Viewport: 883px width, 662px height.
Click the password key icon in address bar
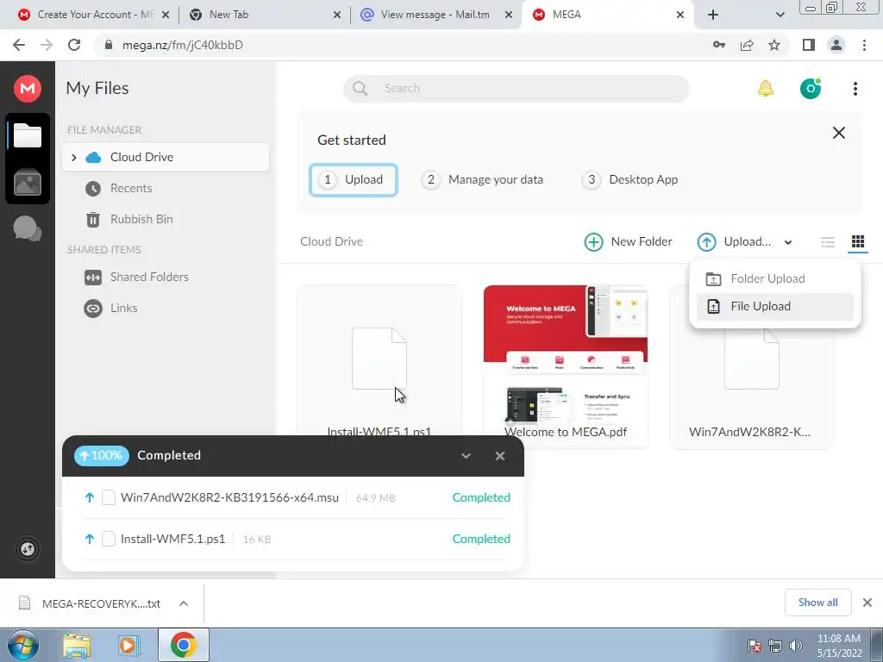pos(719,45)
